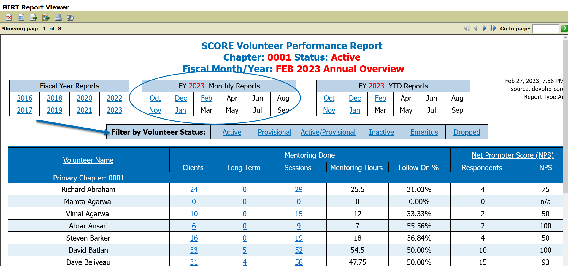The height and width of the screenshot is (266, 568).
Task: Filter volunteers by Active status
Action: tap(232, 132)
